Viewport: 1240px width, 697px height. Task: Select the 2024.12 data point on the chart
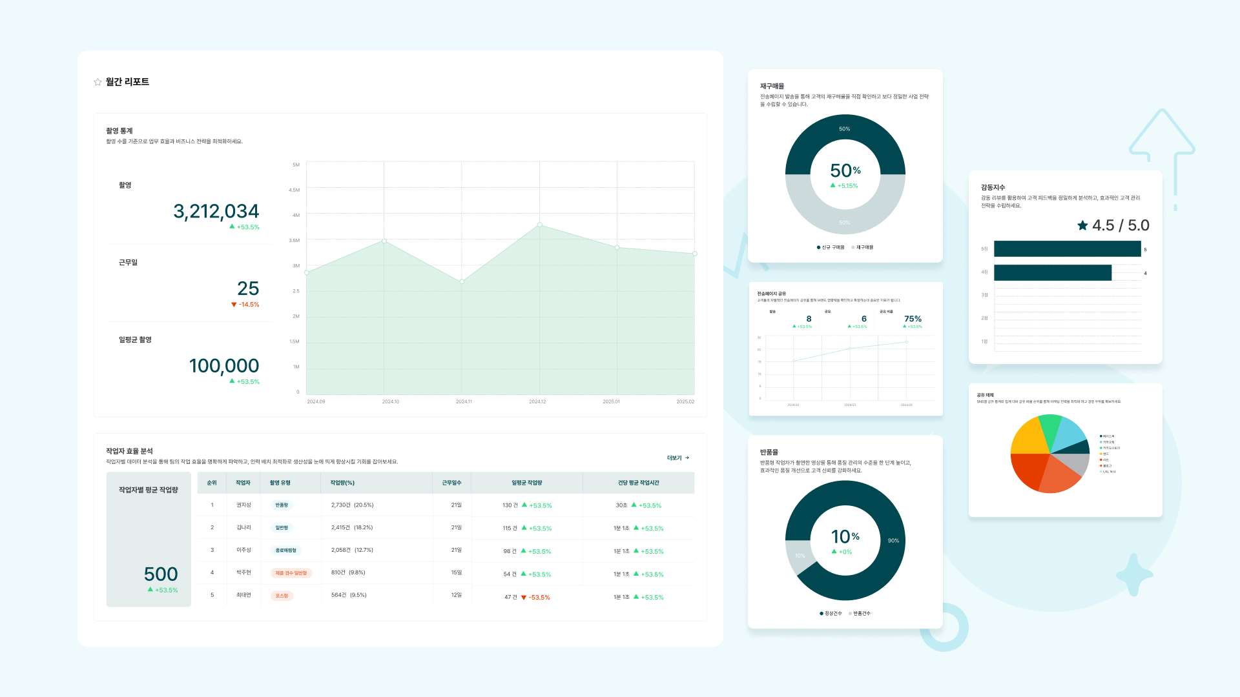coord(540,225)
